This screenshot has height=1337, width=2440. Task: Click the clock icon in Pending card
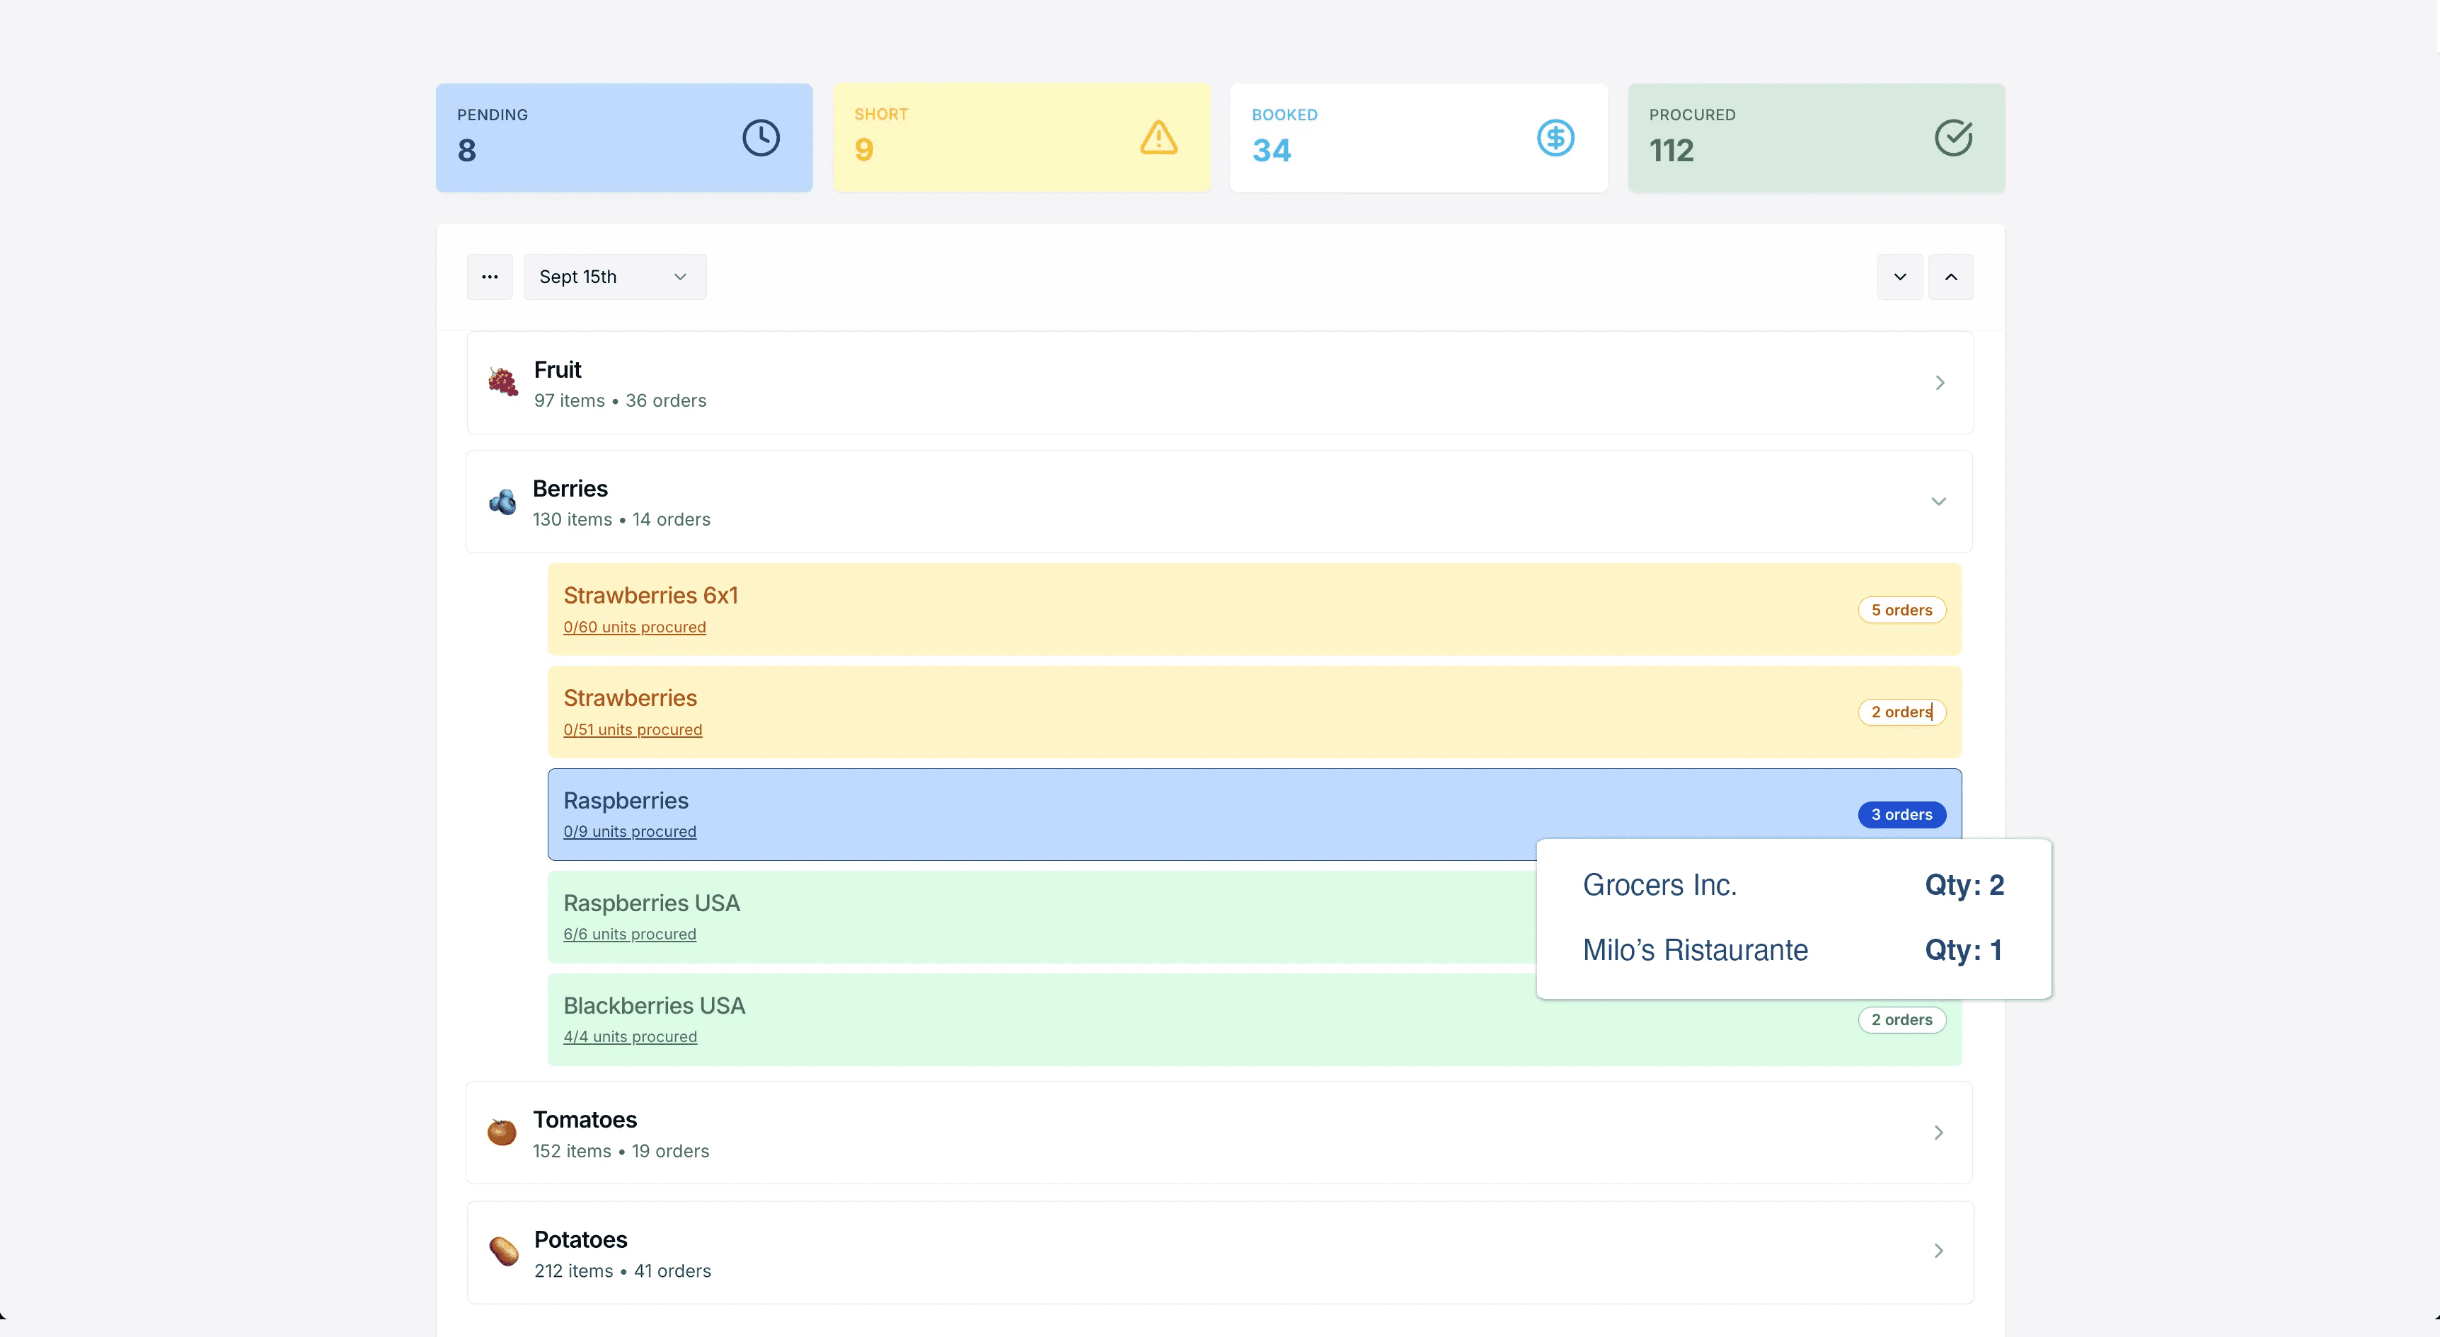[x=761, y=138]
